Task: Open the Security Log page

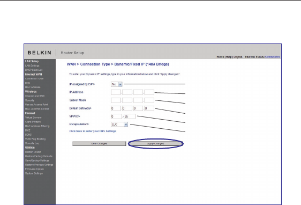Action: pos(32,143)
